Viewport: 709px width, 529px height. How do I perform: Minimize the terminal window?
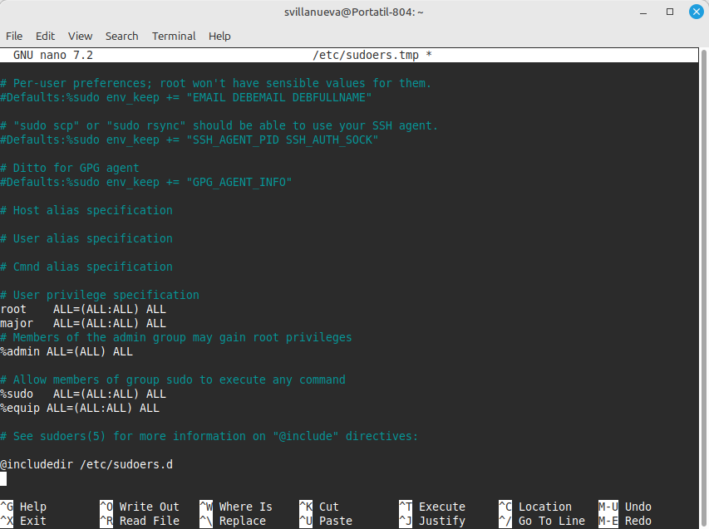point(643,12)
